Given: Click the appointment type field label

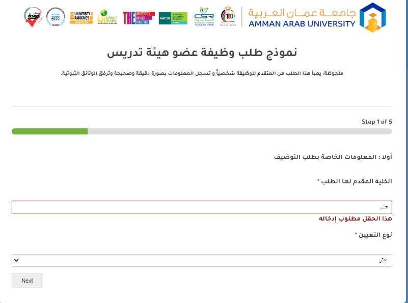Looking at the screenshot, I should click(x=373, y=235).
